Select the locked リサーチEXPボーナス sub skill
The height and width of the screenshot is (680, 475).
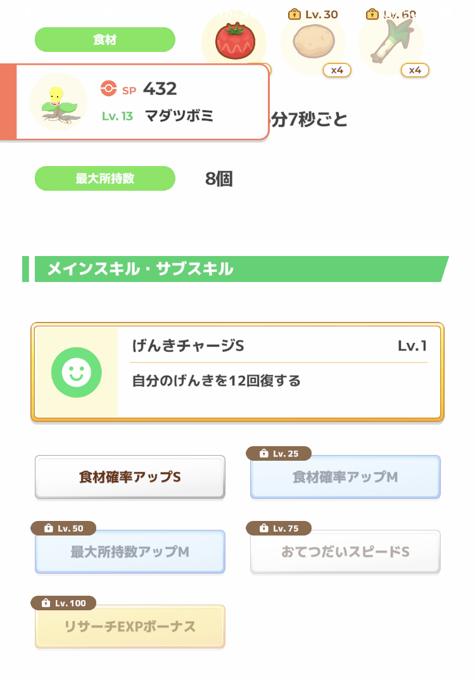[x=130, y=627]
